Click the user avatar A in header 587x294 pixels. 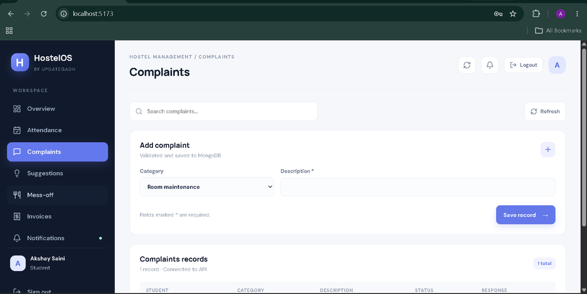pos(557,65)
